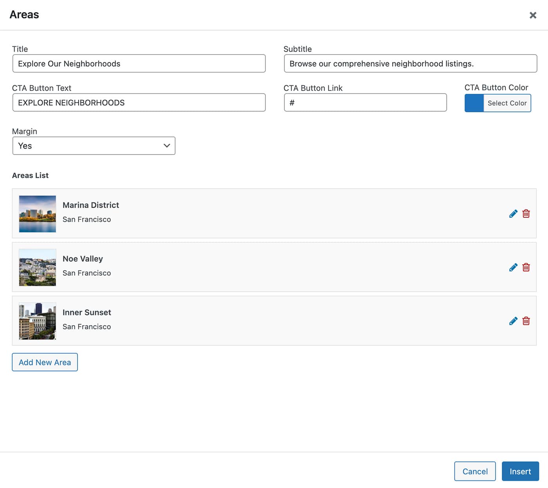Click into the Subtitle text field
Image resolution: width=548 pixels, height=488 pixels.
pos(410,64)
